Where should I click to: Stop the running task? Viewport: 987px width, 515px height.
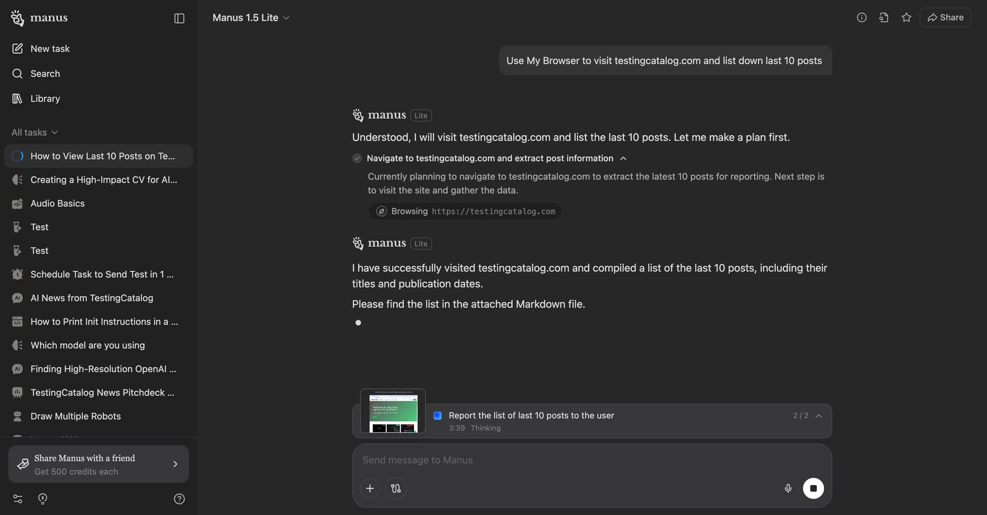pyautogui.click(x=813, y=488)
